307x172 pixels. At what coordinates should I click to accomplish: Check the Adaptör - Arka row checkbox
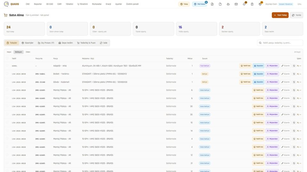click(x=7, y=66)
